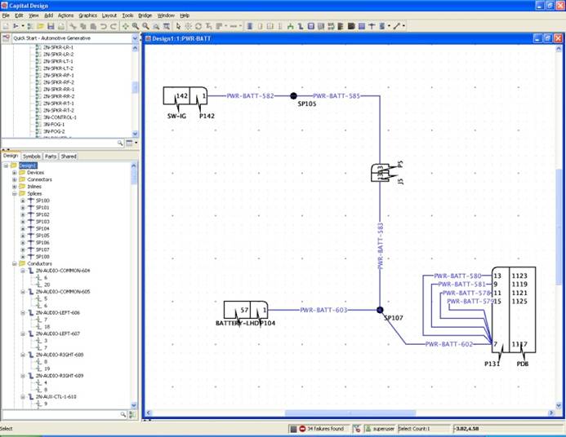Click the PWR-BATT-582 wire label
This screenshot has width=566, height=437.
click(250, 96)
